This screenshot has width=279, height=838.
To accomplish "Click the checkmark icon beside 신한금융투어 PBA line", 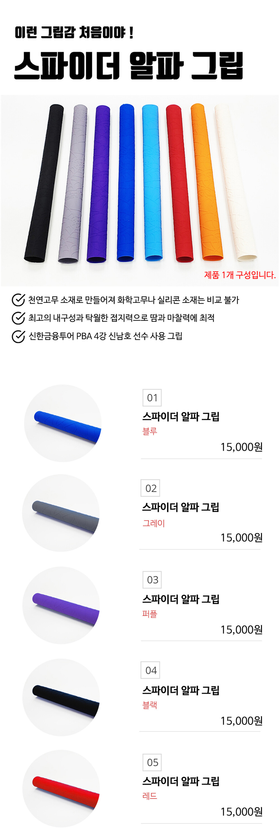I will [x=18, y=336].
